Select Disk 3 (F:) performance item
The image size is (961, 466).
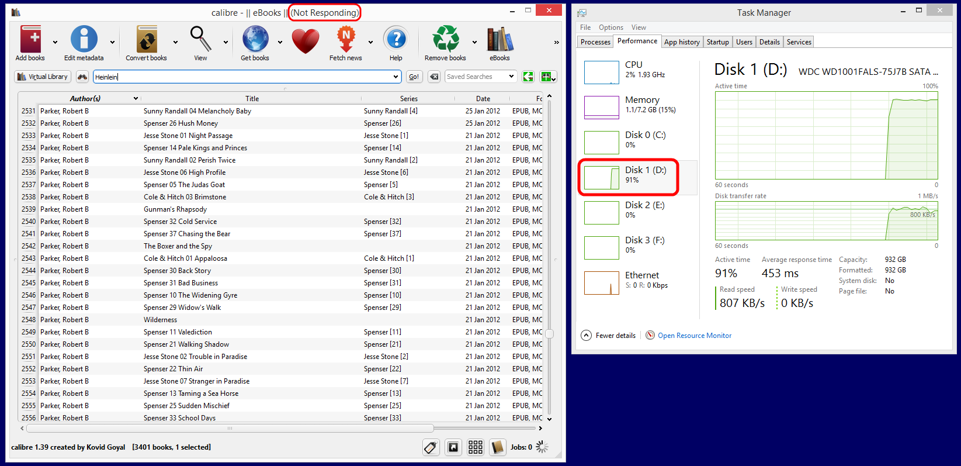click(637, 247)
